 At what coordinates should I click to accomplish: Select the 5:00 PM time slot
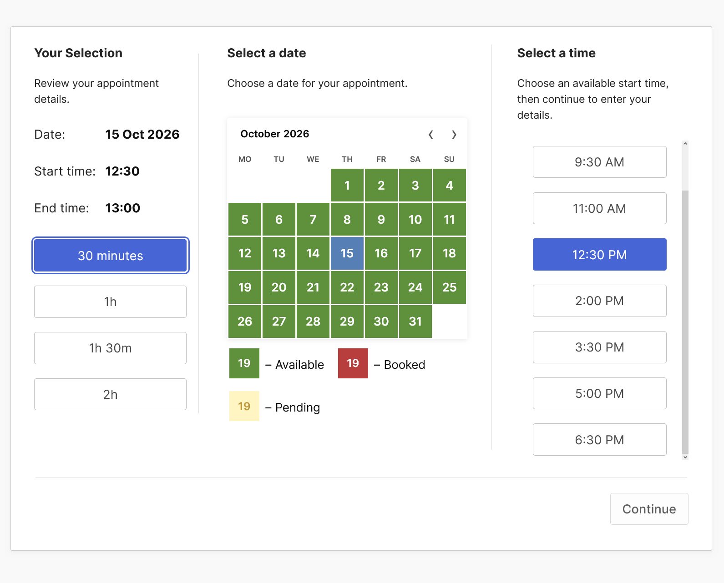pos(600,393)
